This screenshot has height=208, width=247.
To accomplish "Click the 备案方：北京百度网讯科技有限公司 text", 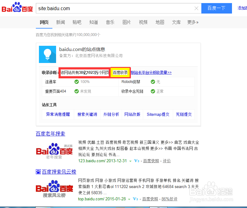I will click(91, 56).
